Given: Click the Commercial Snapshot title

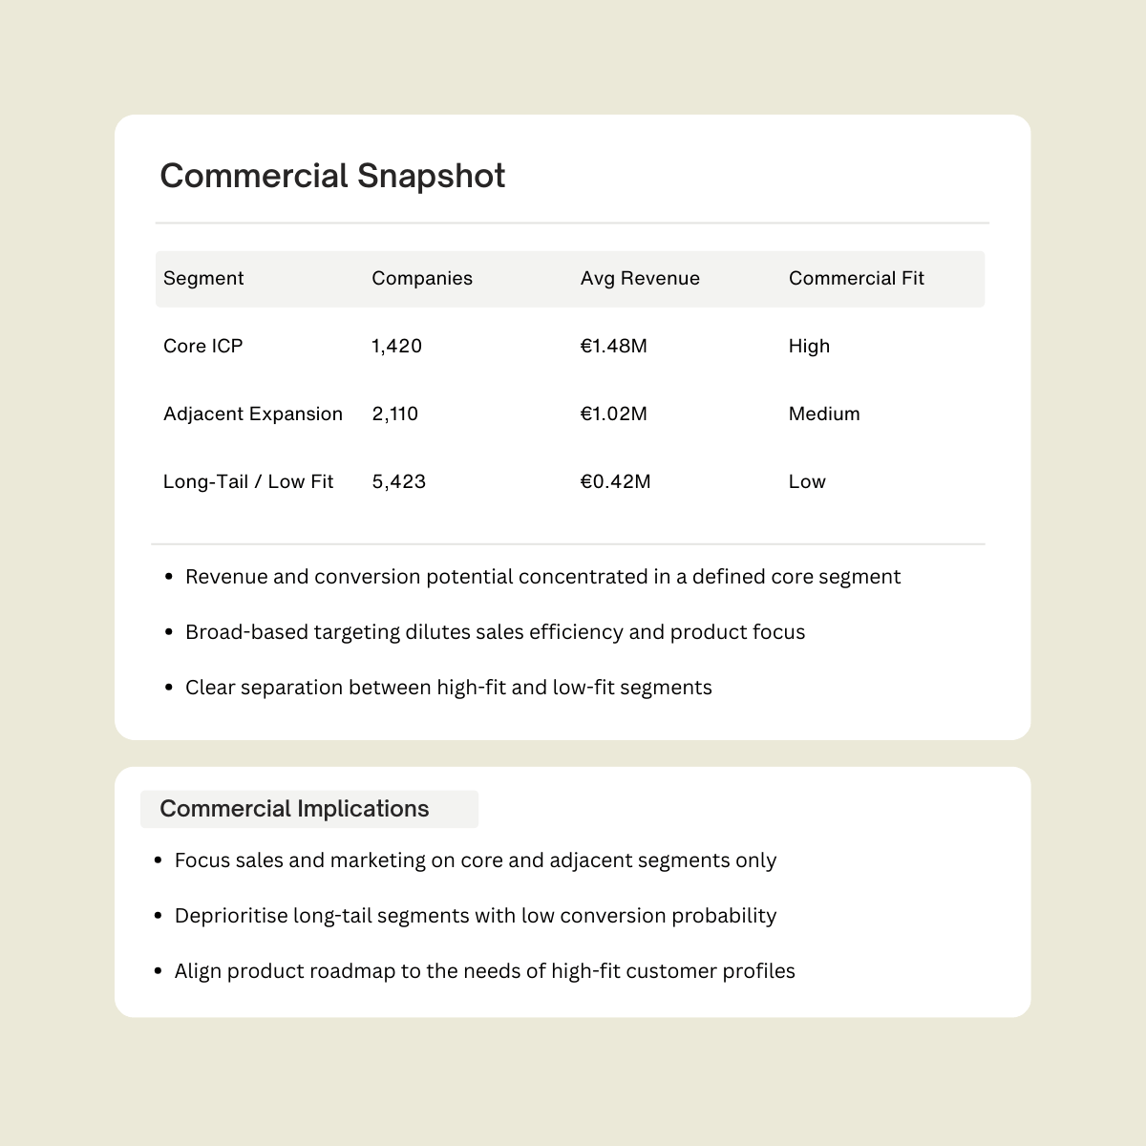Looking at the screenshot, I should click(x=332, y=176).
